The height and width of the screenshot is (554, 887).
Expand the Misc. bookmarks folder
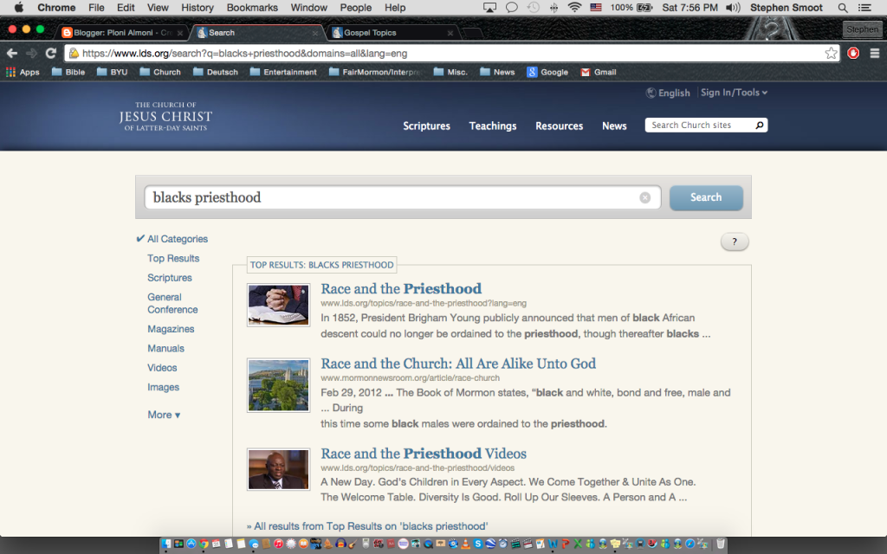coord(450,72)
